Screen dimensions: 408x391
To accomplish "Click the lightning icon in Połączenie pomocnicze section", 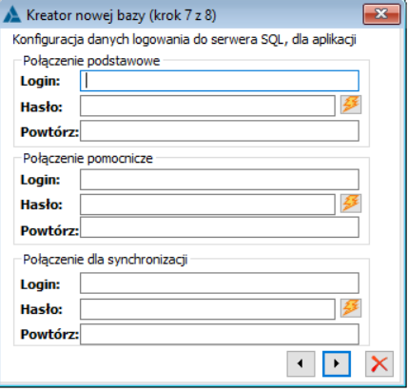I will 351,204.
